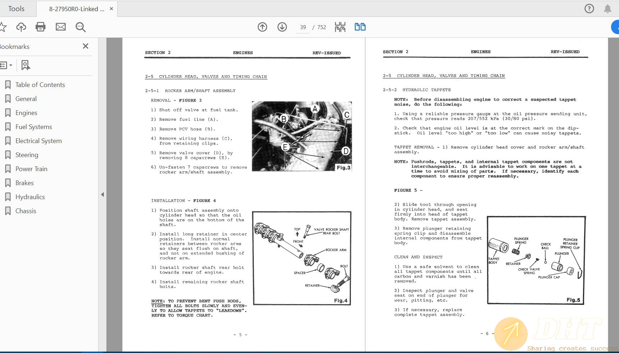Send document via email envelope icon
619x353 pixels.
click(x=61, y=27)
